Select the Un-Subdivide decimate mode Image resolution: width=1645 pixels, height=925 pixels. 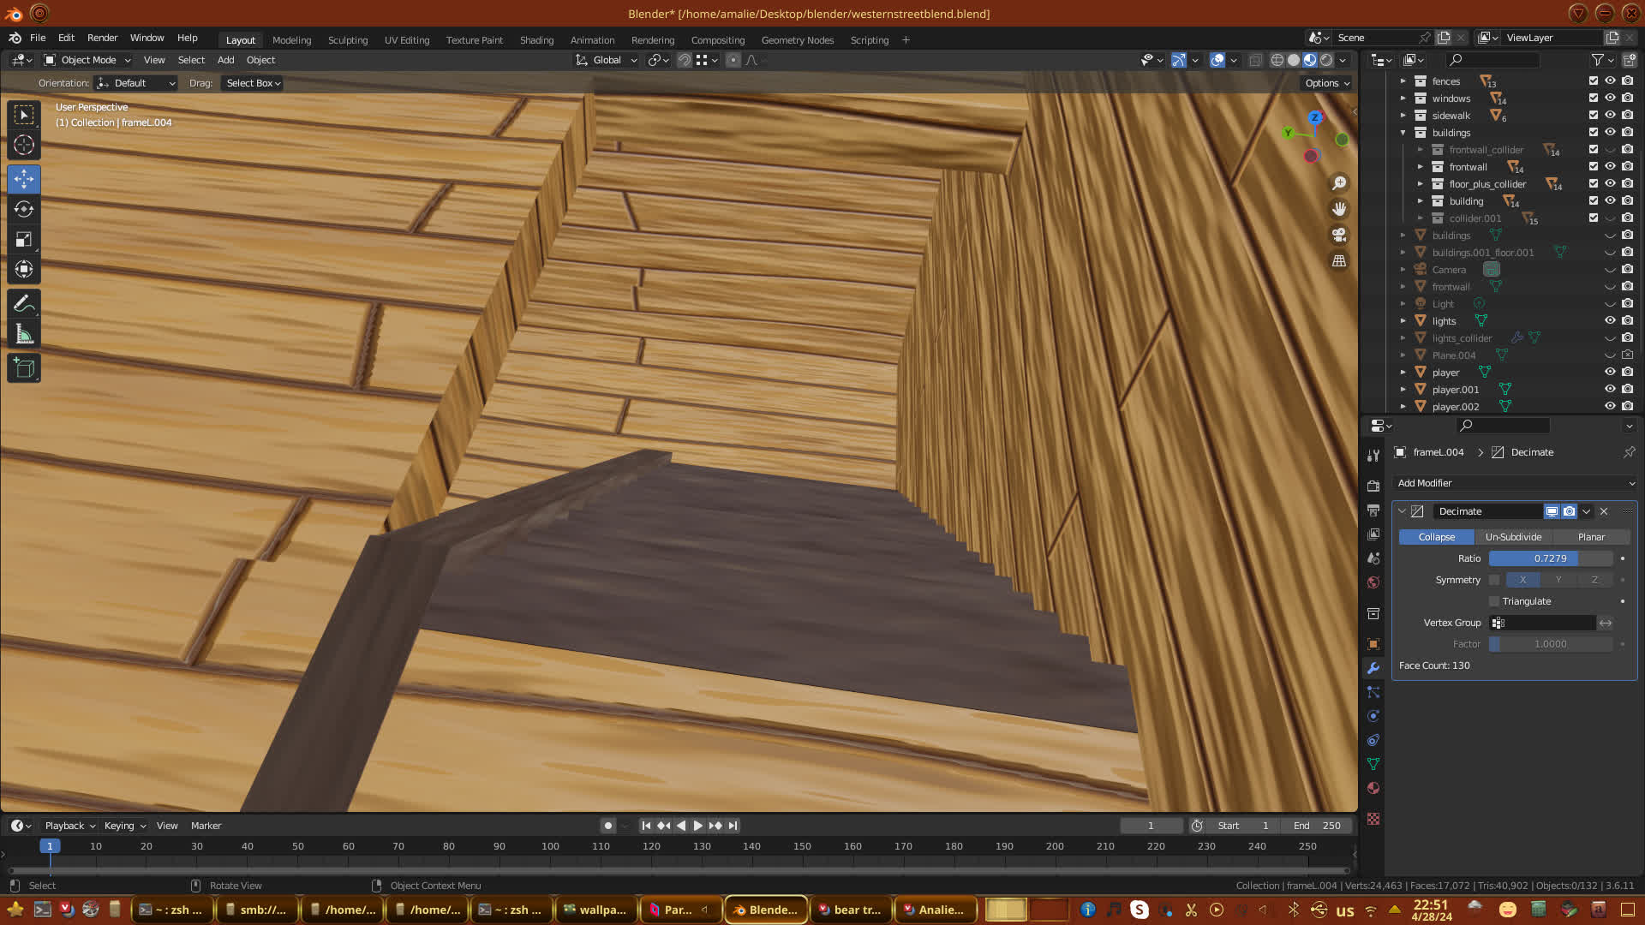1513,537
